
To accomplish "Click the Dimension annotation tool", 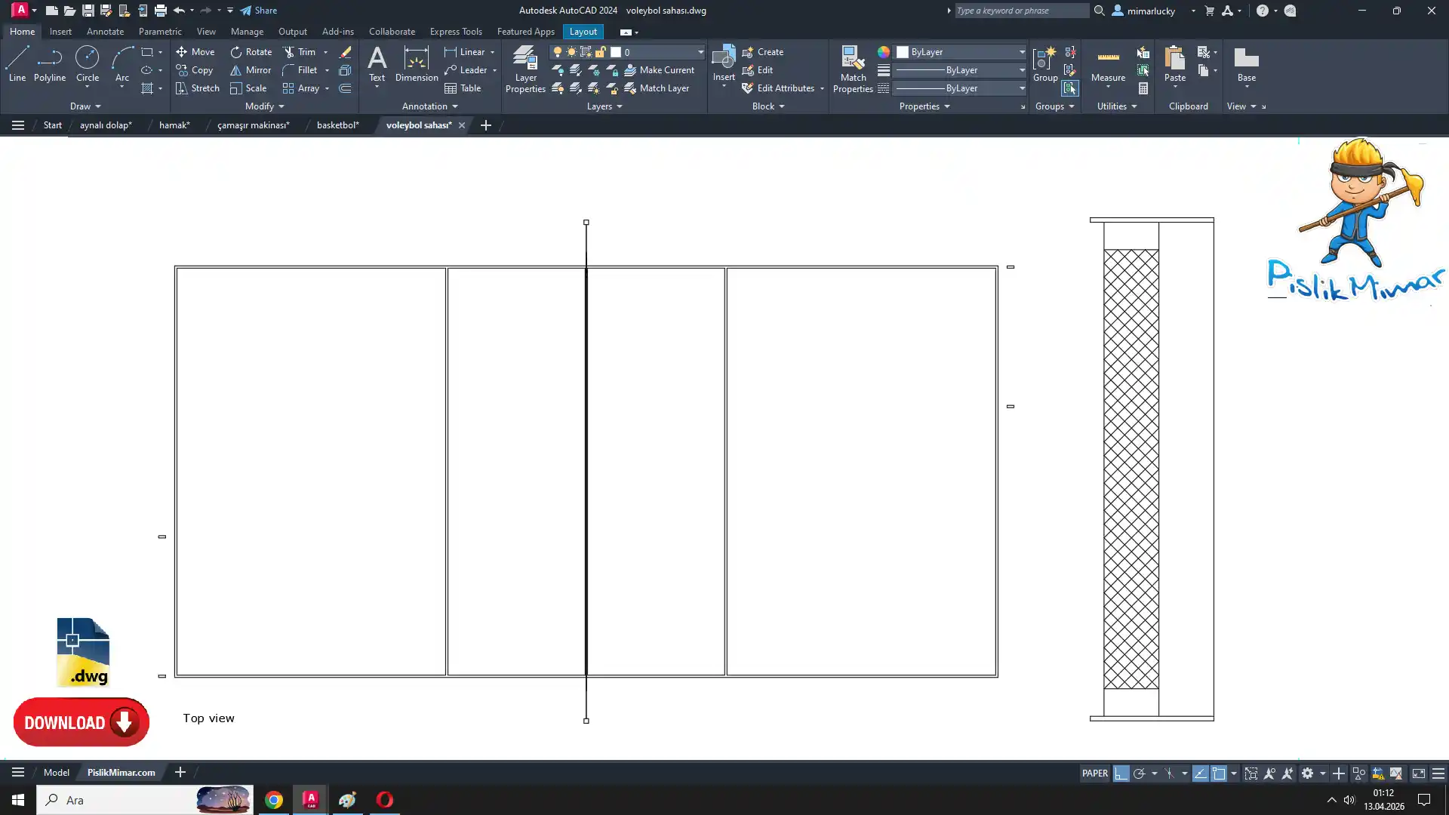I will click(x=416, y=63).
